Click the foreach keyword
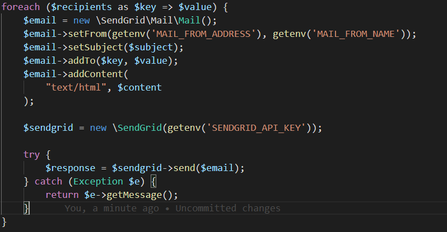 [x=21, y=7]
